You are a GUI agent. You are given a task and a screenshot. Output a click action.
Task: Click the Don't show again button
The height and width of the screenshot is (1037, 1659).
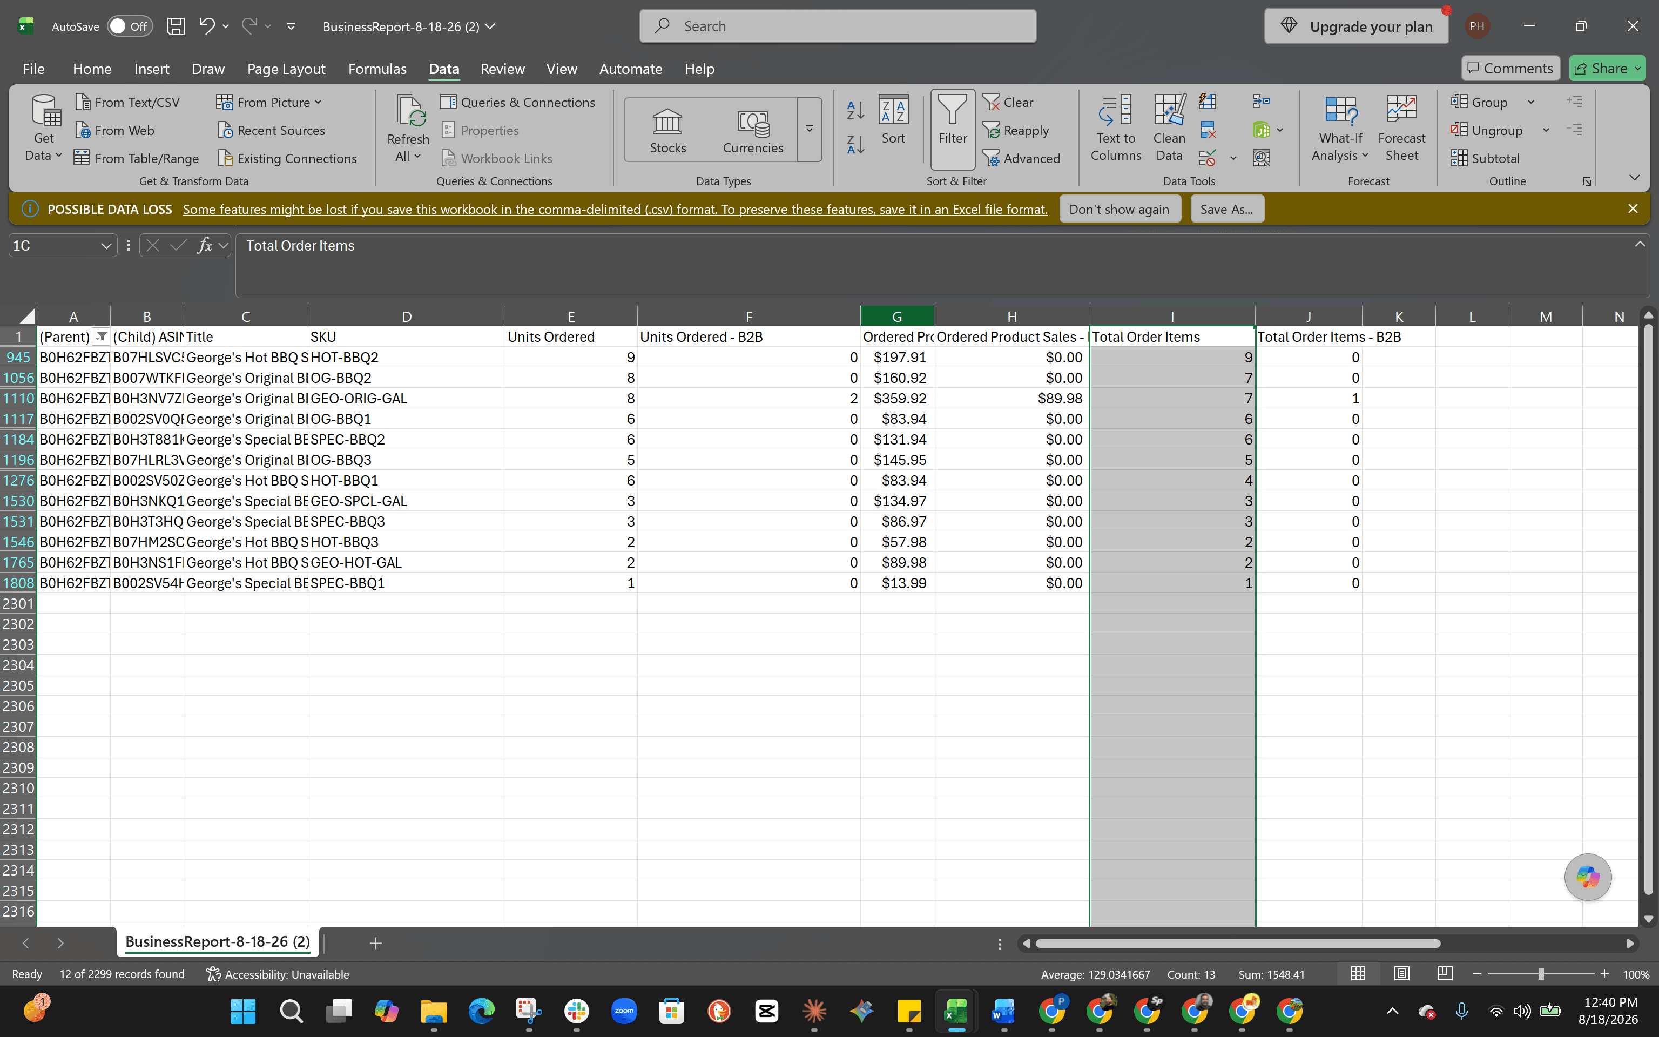click(x=1119, y=209)
